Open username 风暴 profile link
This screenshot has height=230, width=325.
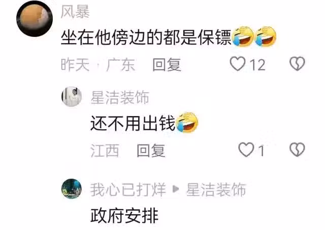[75, 12]
